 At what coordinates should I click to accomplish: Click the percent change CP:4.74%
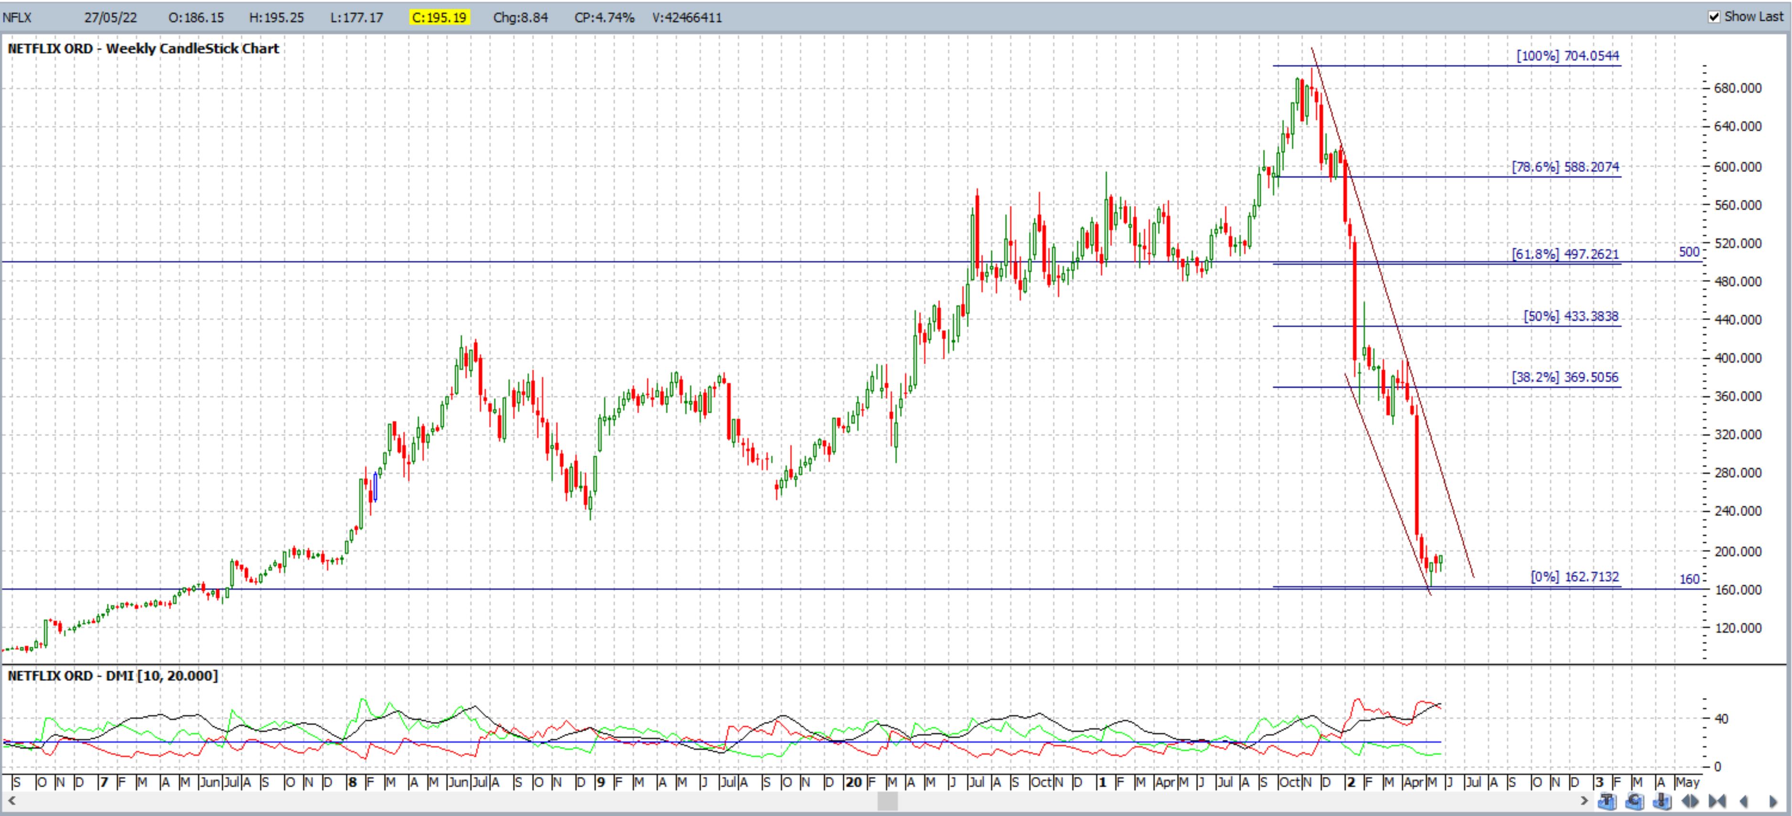click(604, 17)
